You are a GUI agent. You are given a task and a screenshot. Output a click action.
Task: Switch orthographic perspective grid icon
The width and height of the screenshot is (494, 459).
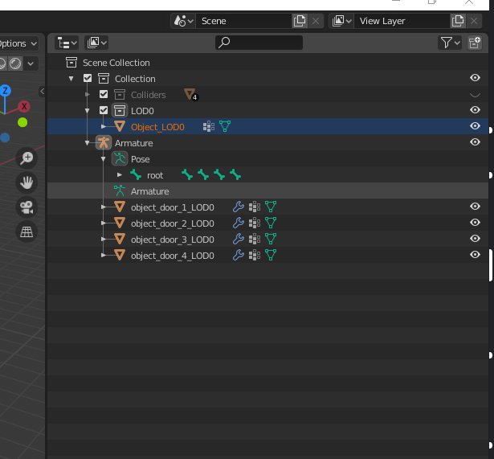(x=27, y=232)
